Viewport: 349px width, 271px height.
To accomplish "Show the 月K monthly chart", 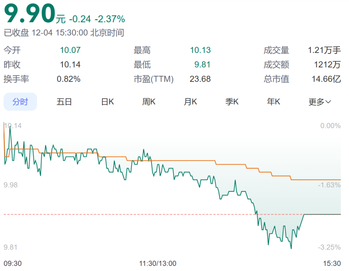I will point(190,102).
